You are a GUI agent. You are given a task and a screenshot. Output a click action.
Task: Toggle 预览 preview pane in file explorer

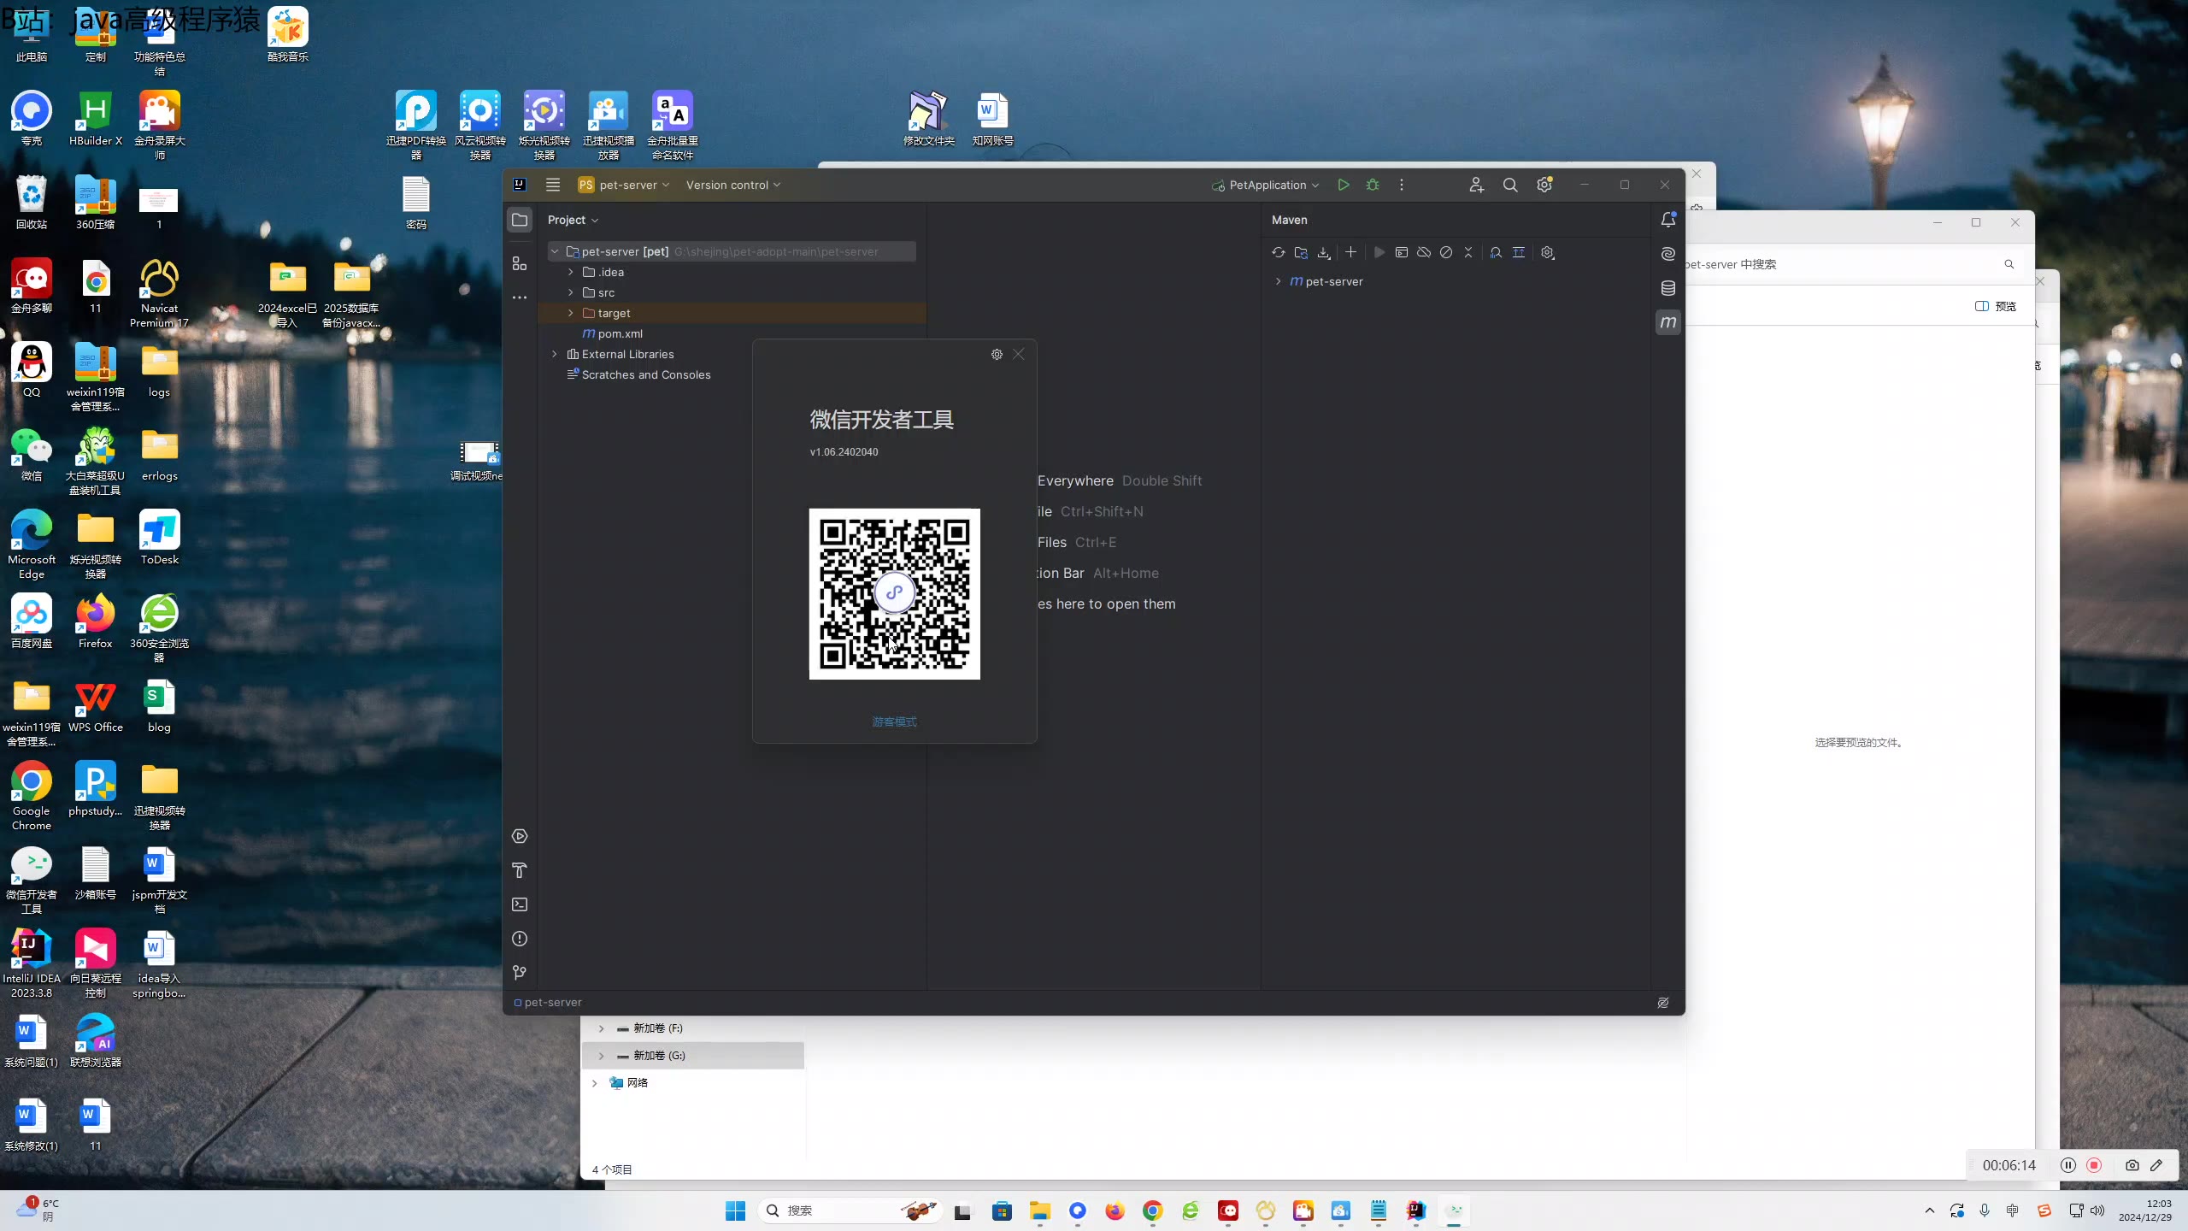coord(1996,306)
